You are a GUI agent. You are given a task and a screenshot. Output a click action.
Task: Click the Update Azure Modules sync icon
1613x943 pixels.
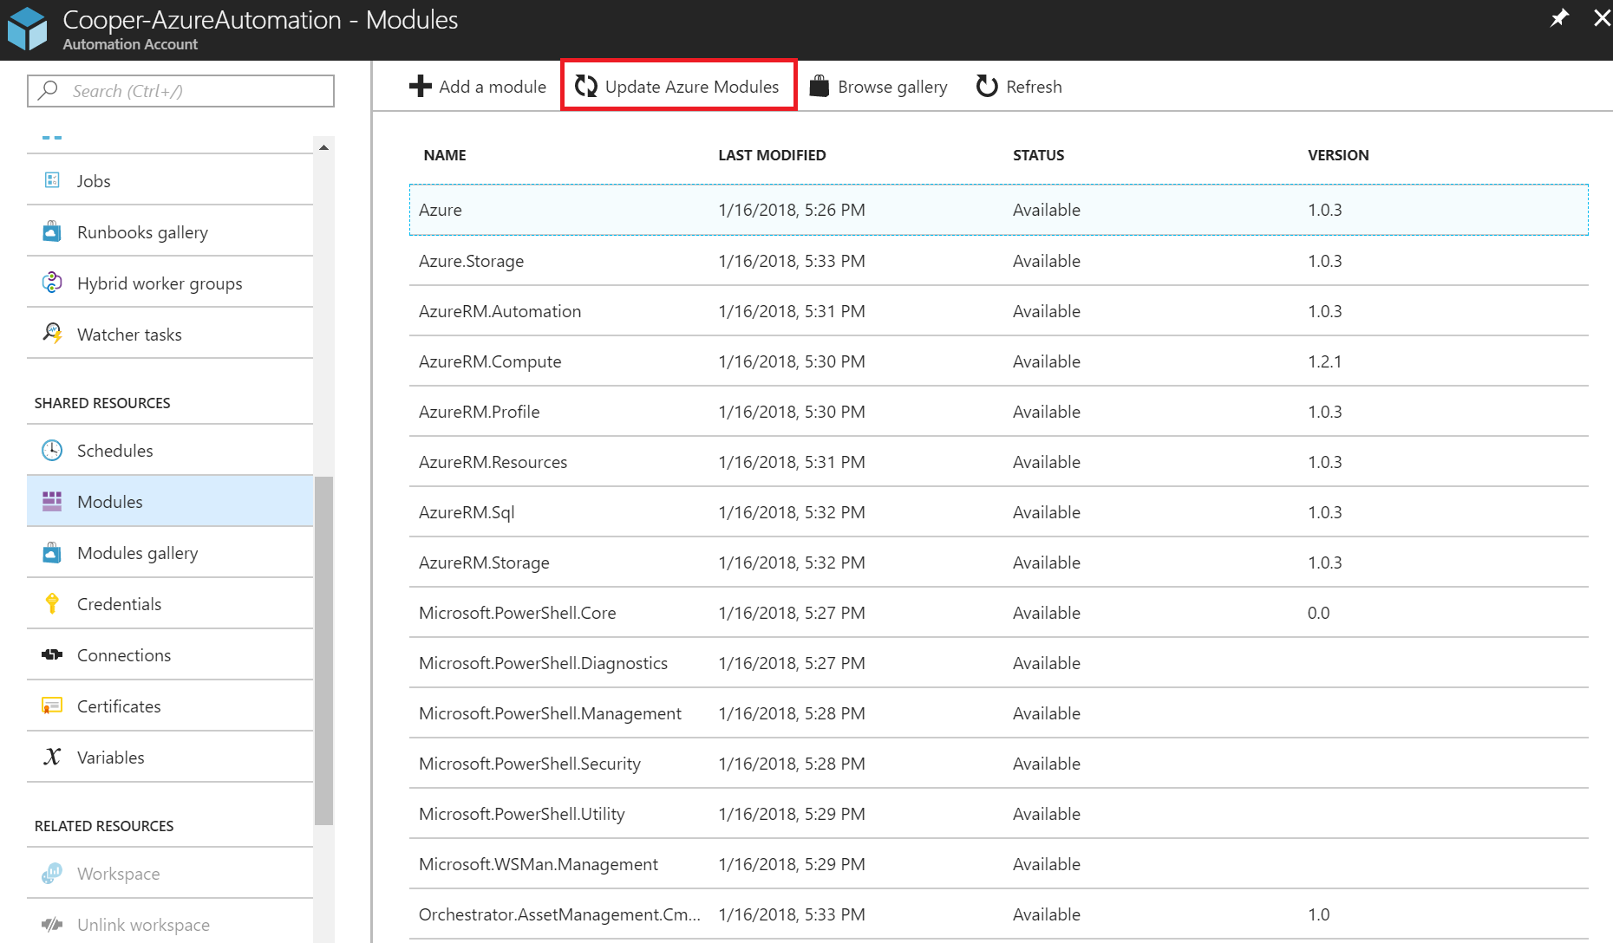[586, 86]
